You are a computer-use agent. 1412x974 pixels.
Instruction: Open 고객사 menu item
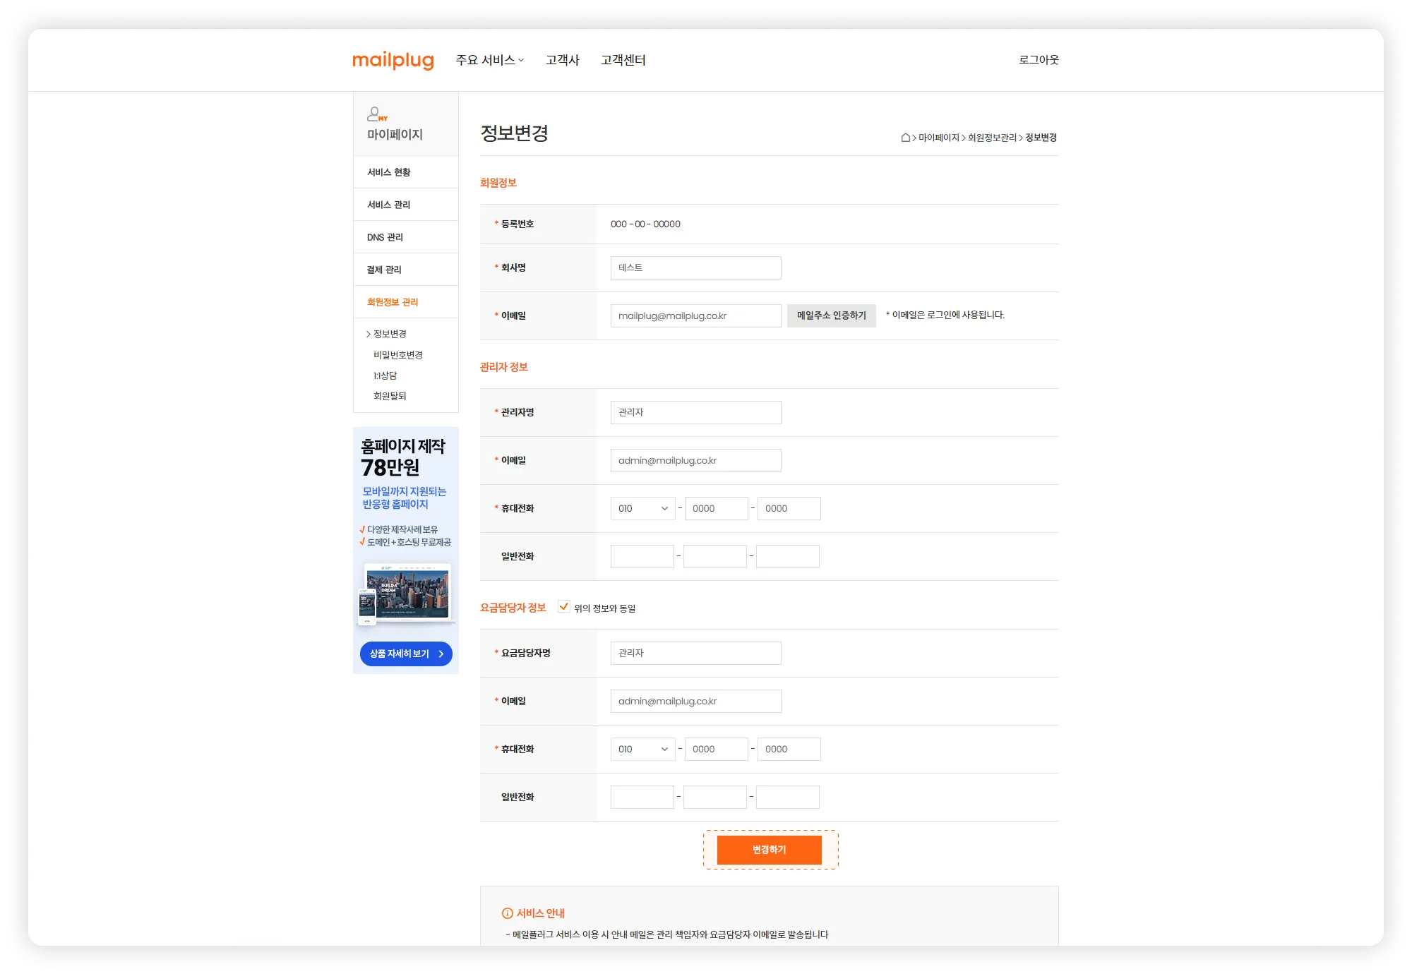click(562, 60)
